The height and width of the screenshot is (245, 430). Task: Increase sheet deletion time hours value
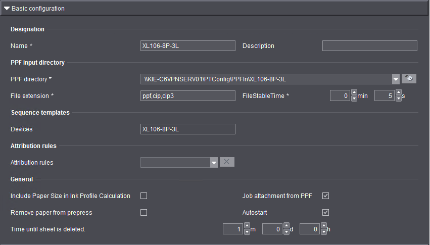coord(324,225)
